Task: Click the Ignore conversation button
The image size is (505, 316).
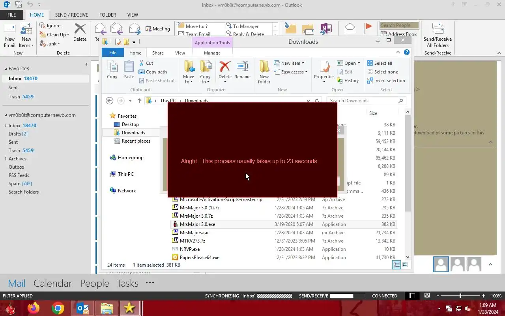Action: click(x=50, y=26)
